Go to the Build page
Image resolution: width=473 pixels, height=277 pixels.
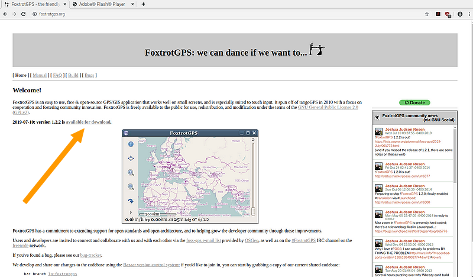click(73, 75)
